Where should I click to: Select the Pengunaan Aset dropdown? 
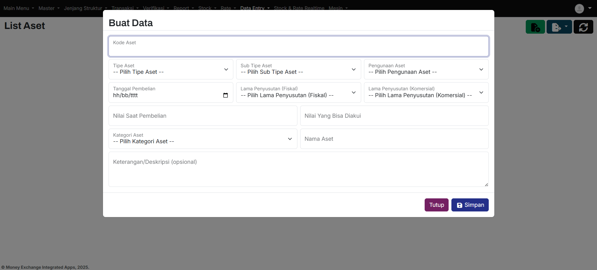coord(426,69)
